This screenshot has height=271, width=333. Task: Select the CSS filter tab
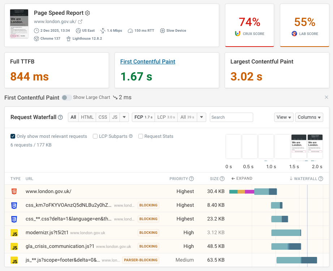(103, 117)
